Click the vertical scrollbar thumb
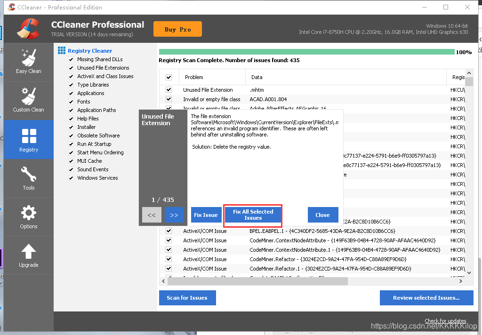 469,81
